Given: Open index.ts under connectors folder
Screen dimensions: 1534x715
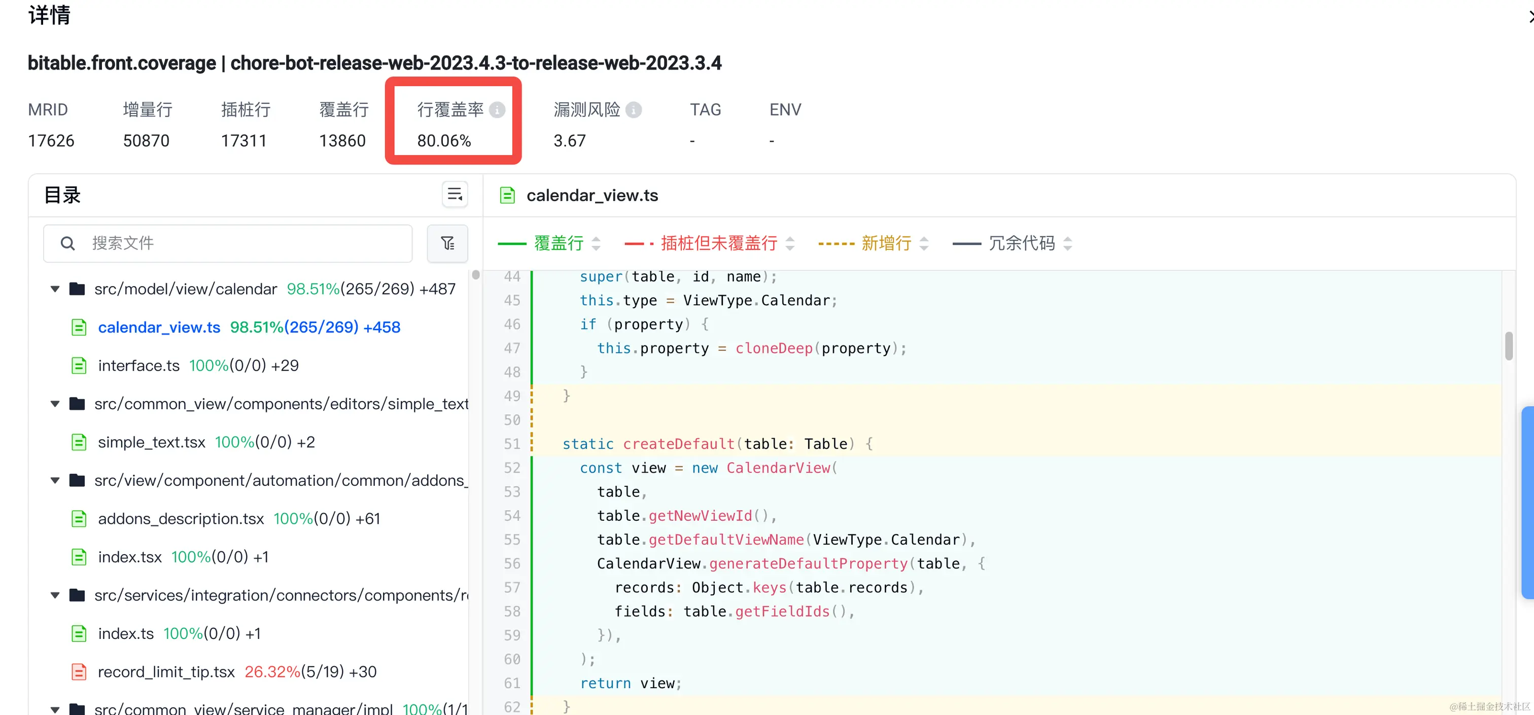Looking at the screenshot, I should (x=126, y=634).
